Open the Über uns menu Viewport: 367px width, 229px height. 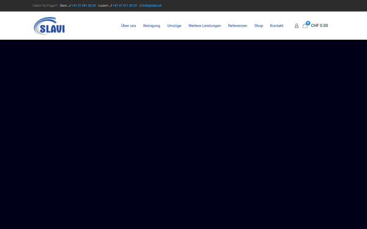click(x=128, y=26)
